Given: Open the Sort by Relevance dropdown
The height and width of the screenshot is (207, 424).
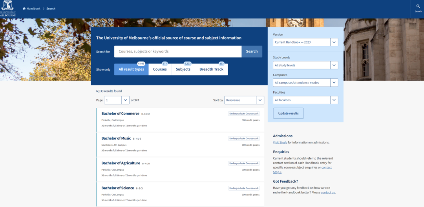Looking at the screenshot, I should coord(244,100).
